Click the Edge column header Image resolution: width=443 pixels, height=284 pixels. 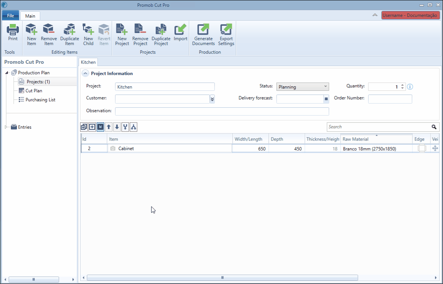[x=421, y=139]
